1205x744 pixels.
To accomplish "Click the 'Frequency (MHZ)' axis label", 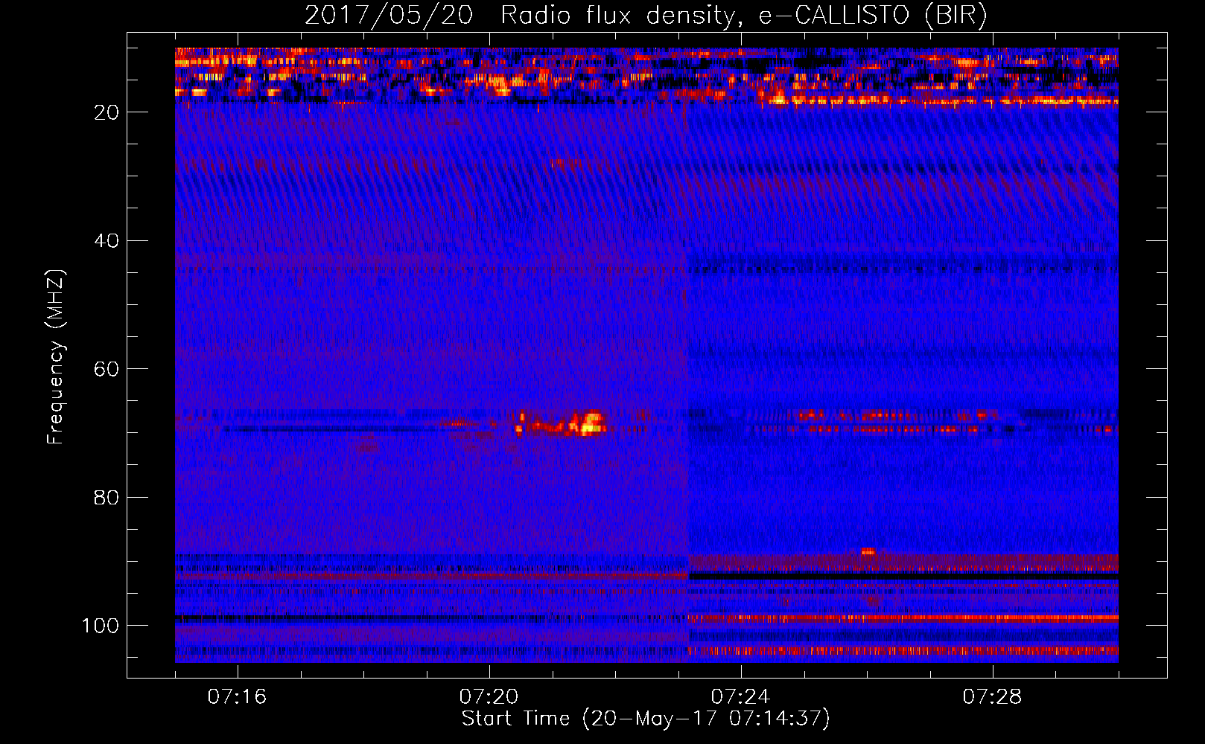I will point(57,357).
